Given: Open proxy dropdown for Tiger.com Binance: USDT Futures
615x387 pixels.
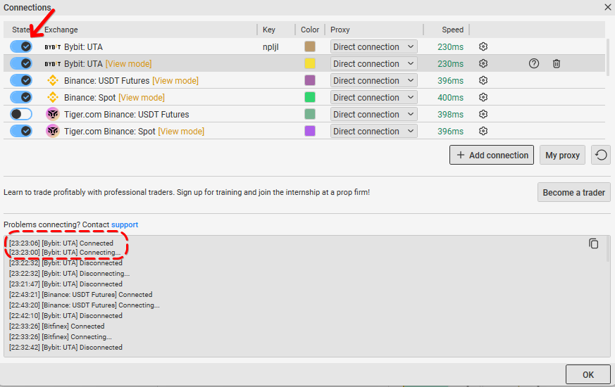Looking at the screenshot, I should click(374, 114).
